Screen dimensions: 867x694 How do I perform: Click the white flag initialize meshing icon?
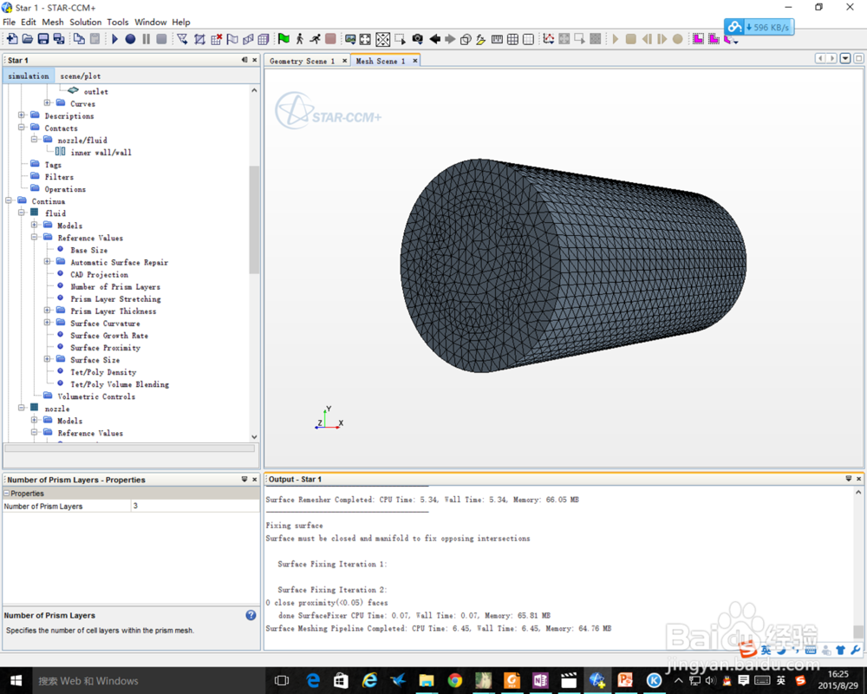(232, 39)
